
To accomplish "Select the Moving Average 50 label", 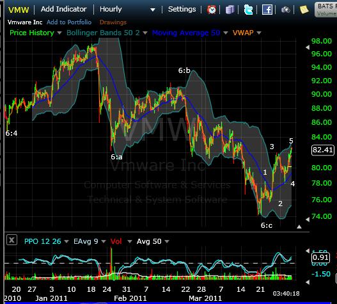I will click(x=186, y=33).
